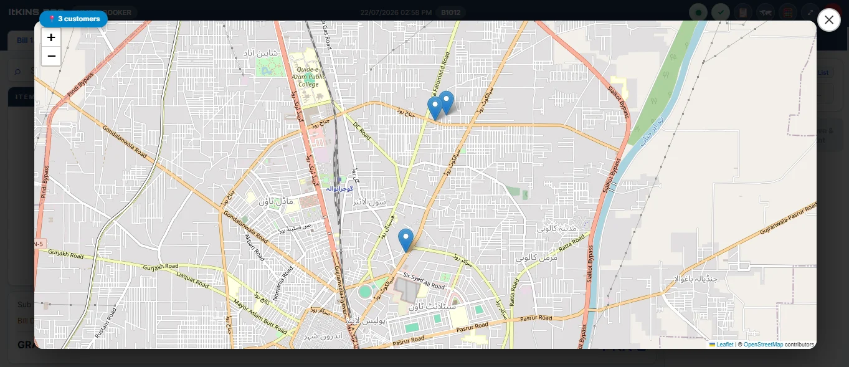Image resolution: width=849 pixels, height=367 pixels.
Task: Click the '3 customers' badge
Action: click(x=74, y=19)
